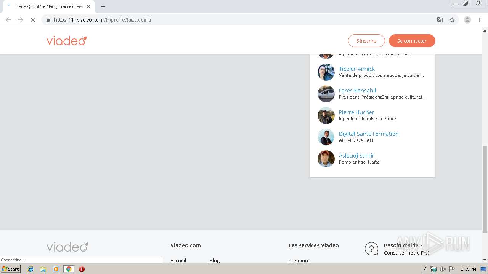Click Pierre Hucher's avatar photo
The image size is (488, 274).
click(x=326, y=115)
